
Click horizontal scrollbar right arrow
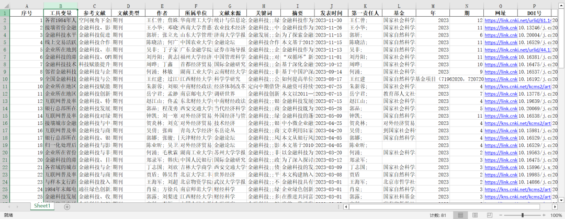point(555,207)
